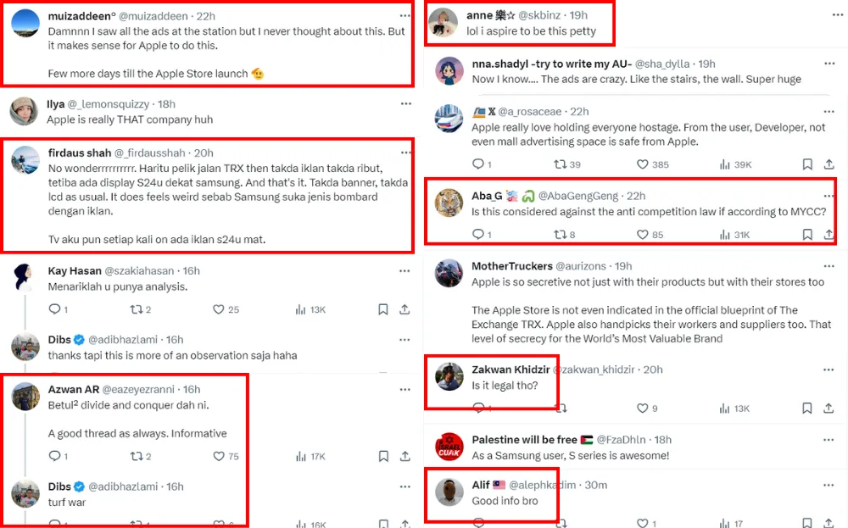Open MotherTruckers tweet options menu
This screenshot has width=848, height=528.
(x=828, y=266)
